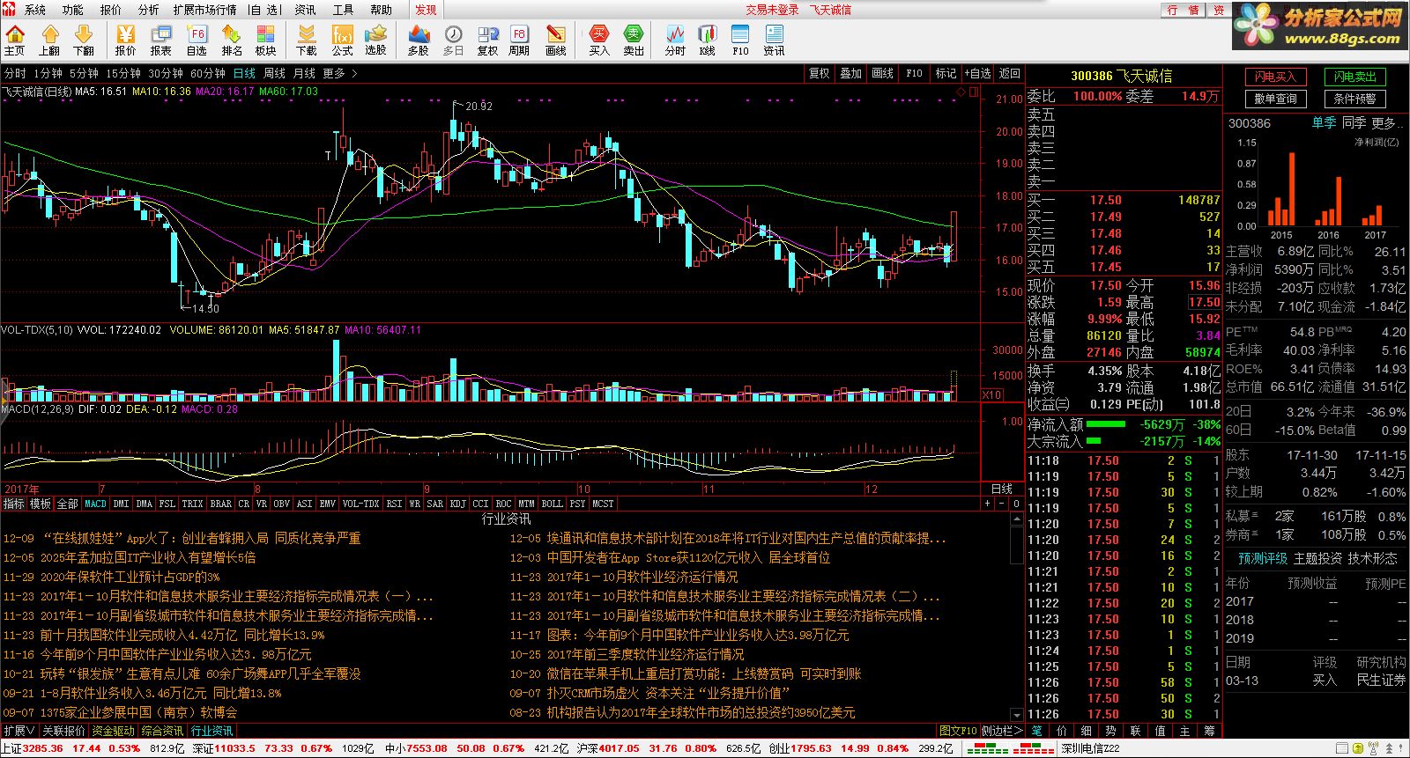Screen dimensions: 1410x758
Task: Select the 画线 drawing tool icon
Action: [556, 40]
